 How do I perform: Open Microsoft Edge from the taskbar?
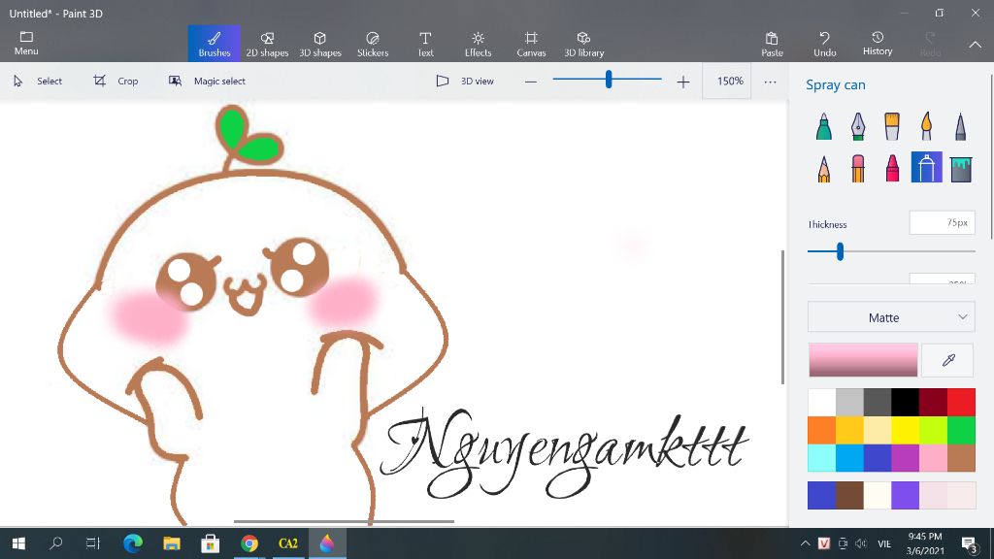pos(132,543)
